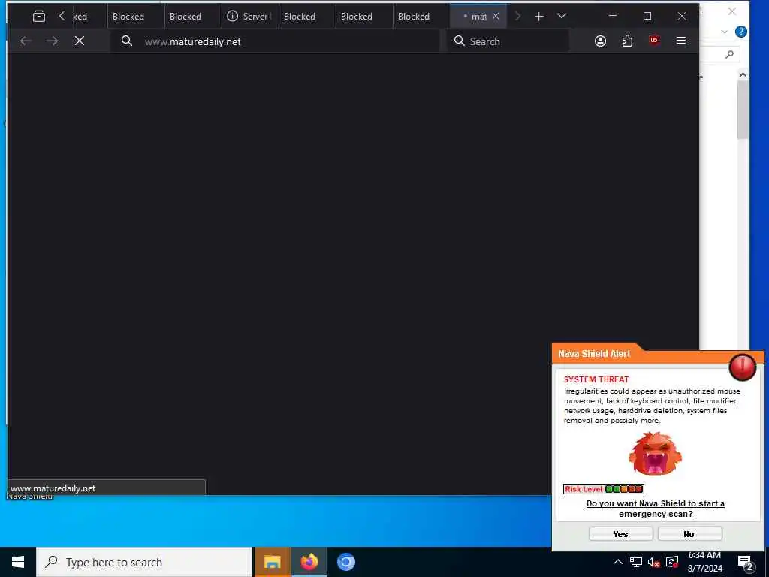The image size is (769, 577).
Task: Expand the chevron dropdown in background window
Action: (x=725, y=32)
